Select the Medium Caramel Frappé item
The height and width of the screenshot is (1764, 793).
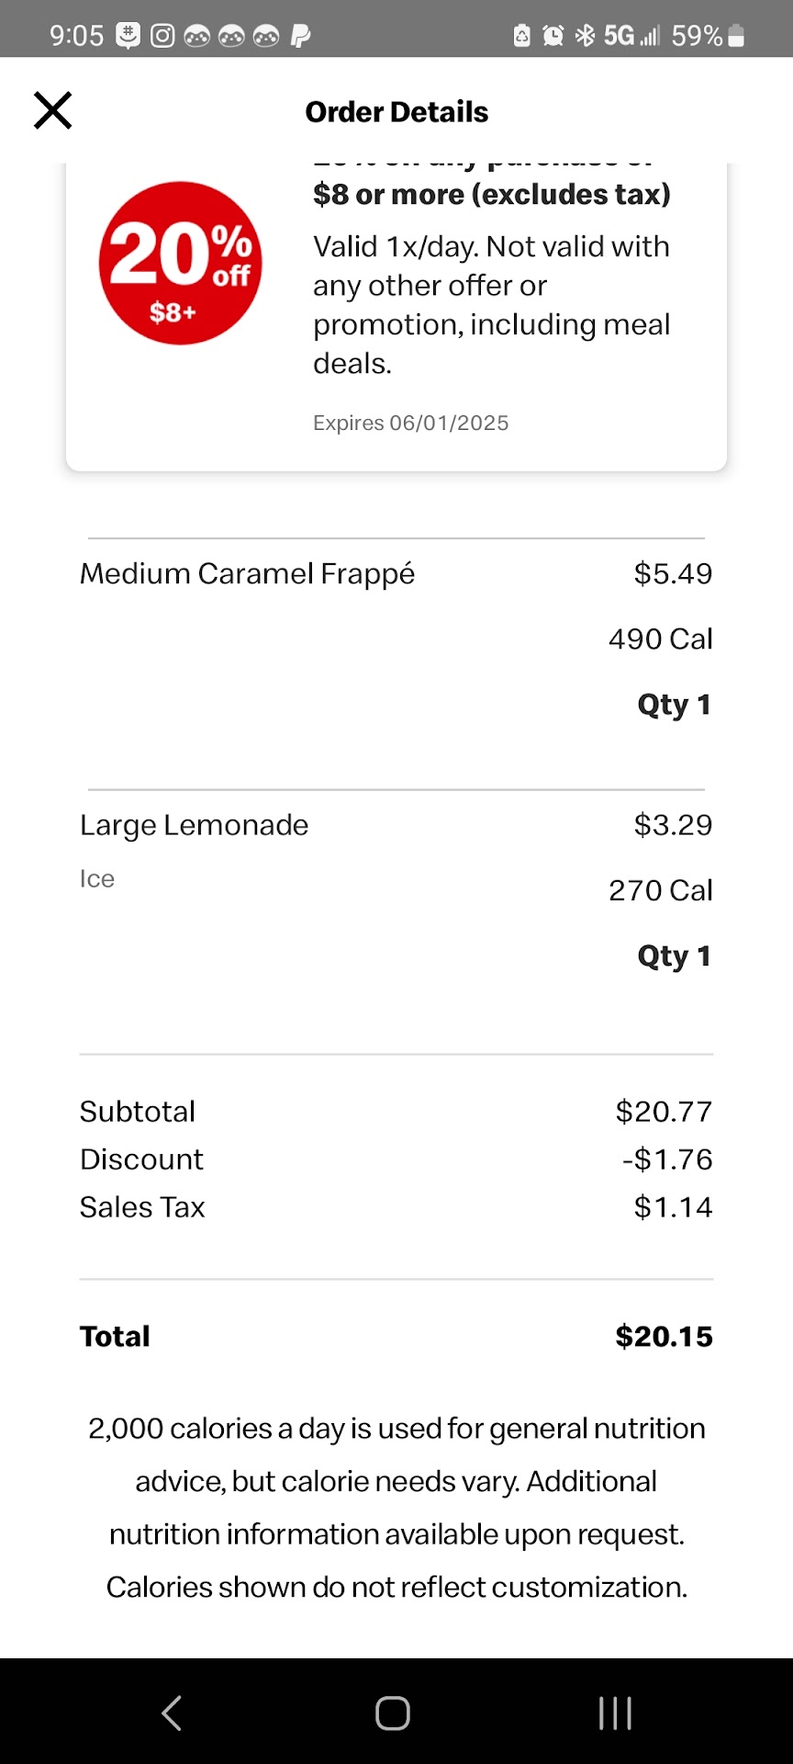click(247, 574)
